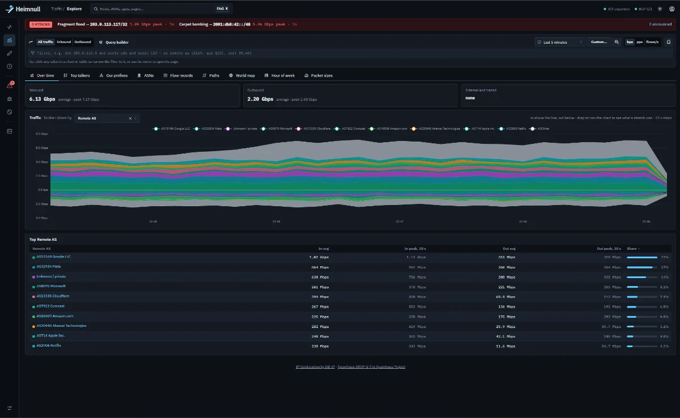680x418 pixels.
Task: Open the Hour of week tab
Action: (x=280, y=75)
